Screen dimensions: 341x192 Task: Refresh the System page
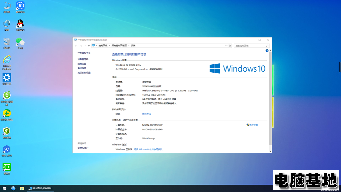coord(230,46)
